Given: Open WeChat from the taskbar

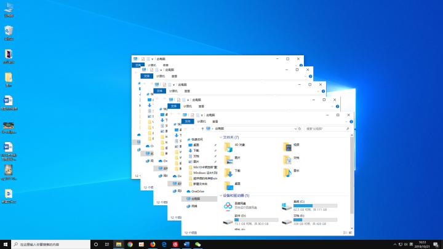Looking at the screenshot, I should pos(198,245).
